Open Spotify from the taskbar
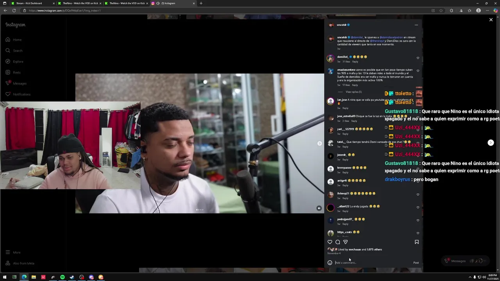The width and height of the screenshot is (500, 281). [x=62, y=277]
